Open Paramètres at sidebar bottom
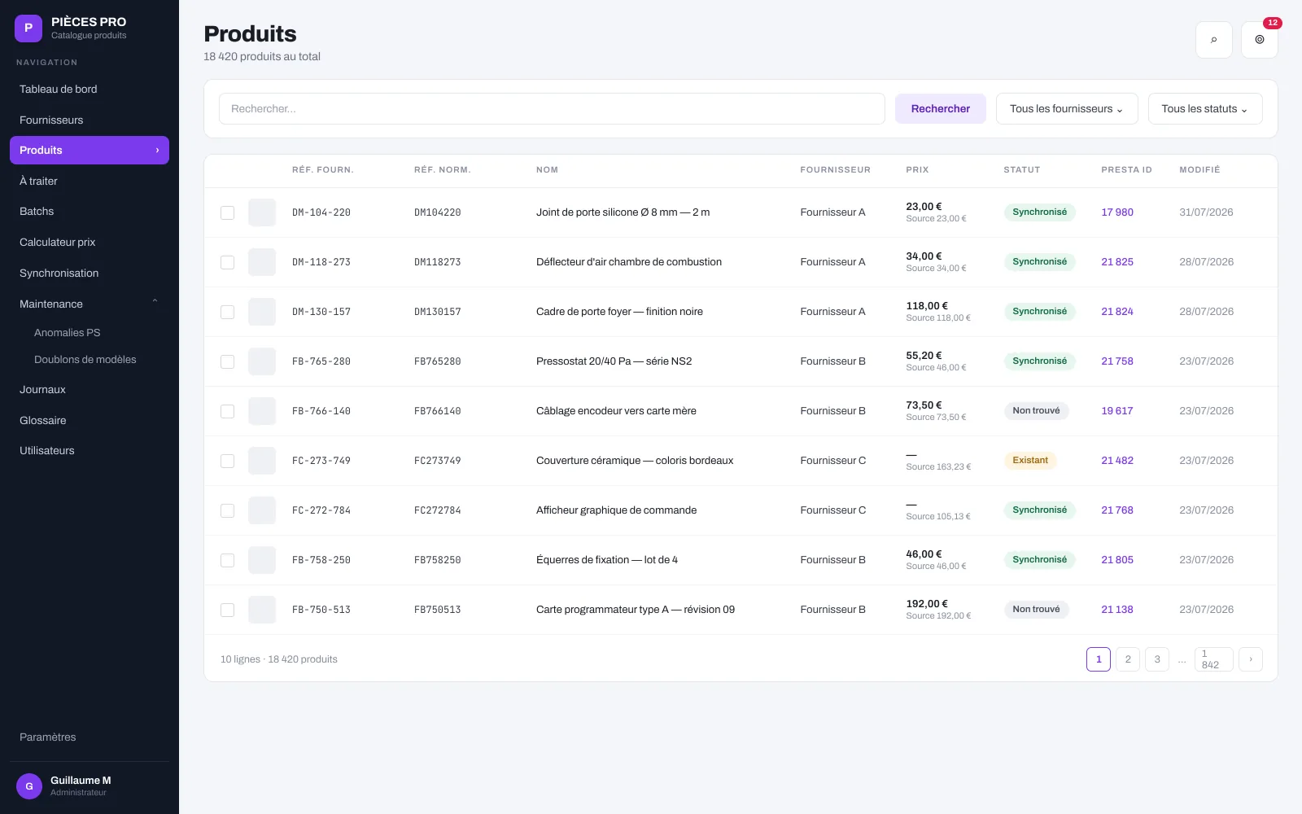The height and width of the screenshot is (814, 1302). (90, 737)
